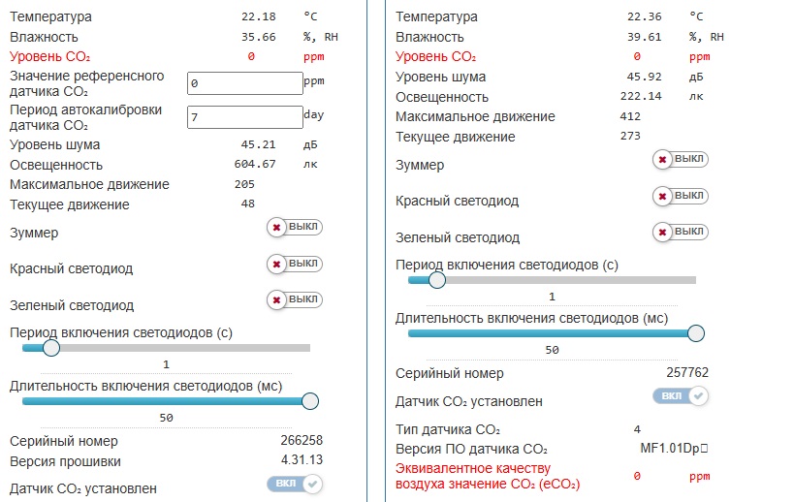The height and width of the screenshot is (502, 794).
Task: Click the CO₂ autocalibration period field
Action: coord(245,117)
